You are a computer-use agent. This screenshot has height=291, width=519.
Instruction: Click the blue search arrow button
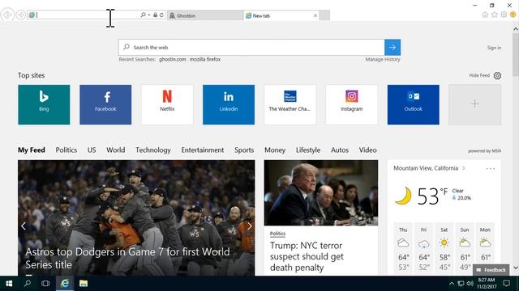point(392,47)
